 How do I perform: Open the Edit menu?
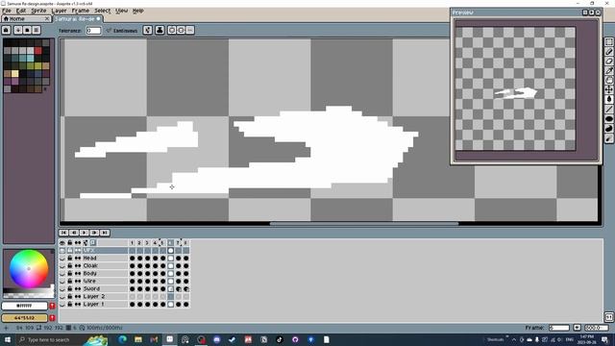pos(21,11)
